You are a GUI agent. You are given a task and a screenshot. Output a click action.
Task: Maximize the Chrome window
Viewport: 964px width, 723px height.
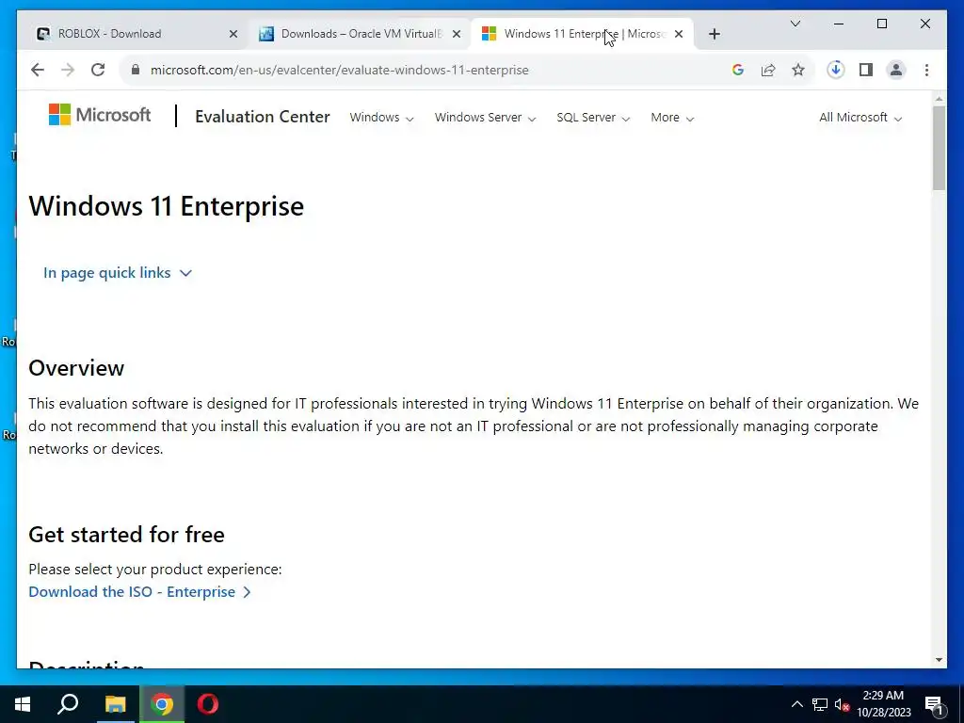[x=881, y=24]
